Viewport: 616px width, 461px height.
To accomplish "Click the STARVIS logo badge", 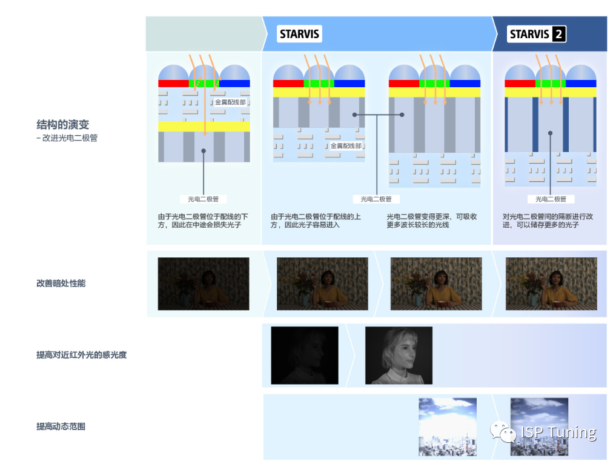I will pos(298,34).
